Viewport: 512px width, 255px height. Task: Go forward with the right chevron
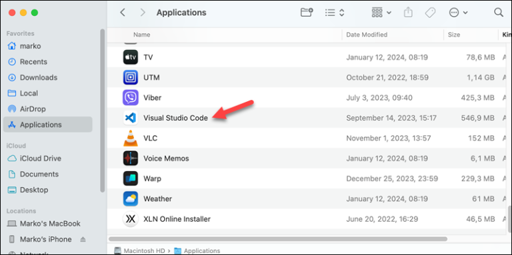(143, 13)
